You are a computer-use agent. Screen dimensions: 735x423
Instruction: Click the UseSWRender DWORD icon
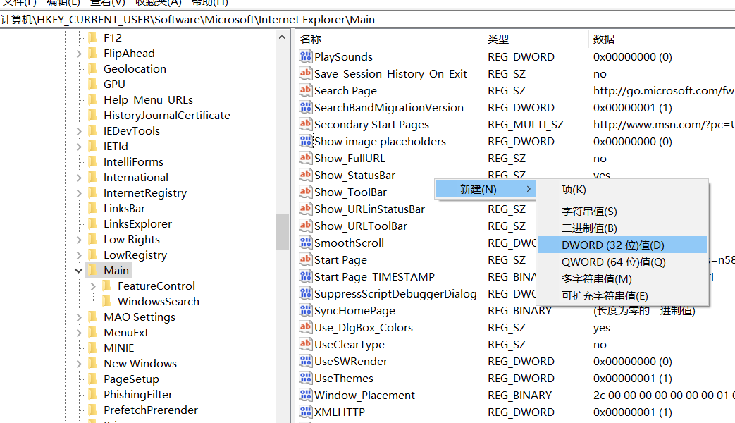point(306,361)
